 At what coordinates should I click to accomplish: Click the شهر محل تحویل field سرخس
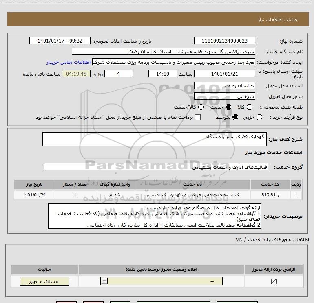(x=224, y=96)
